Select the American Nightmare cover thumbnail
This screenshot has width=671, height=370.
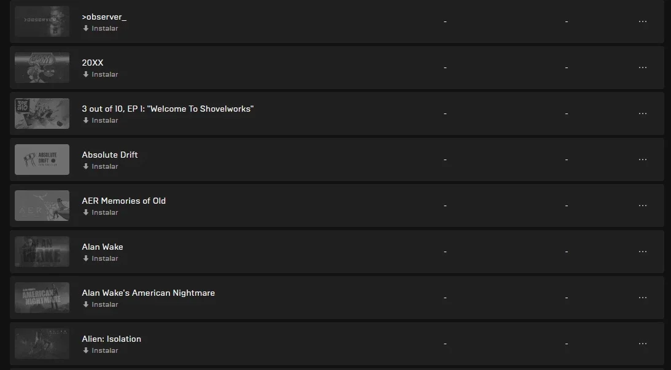tap(42, 298)
